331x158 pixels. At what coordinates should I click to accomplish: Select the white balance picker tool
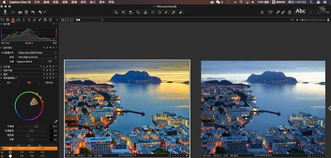[x=174, y=12]
